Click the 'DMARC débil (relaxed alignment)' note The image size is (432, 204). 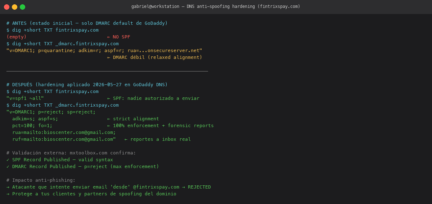coord(158,57)
